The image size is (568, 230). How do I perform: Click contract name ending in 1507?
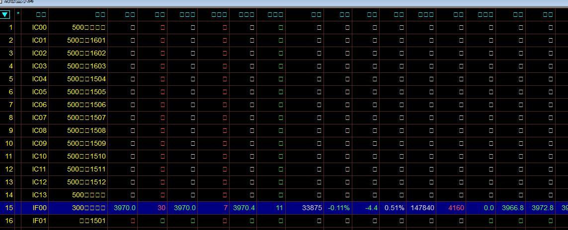pos(86,117)
